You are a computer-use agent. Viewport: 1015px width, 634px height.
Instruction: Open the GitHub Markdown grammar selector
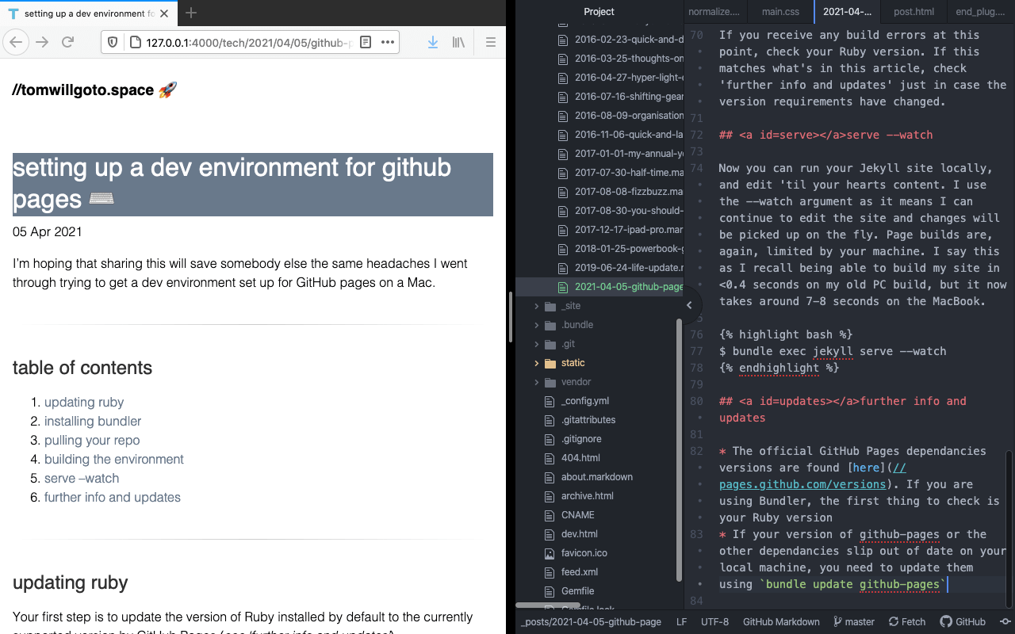(781, 622)
